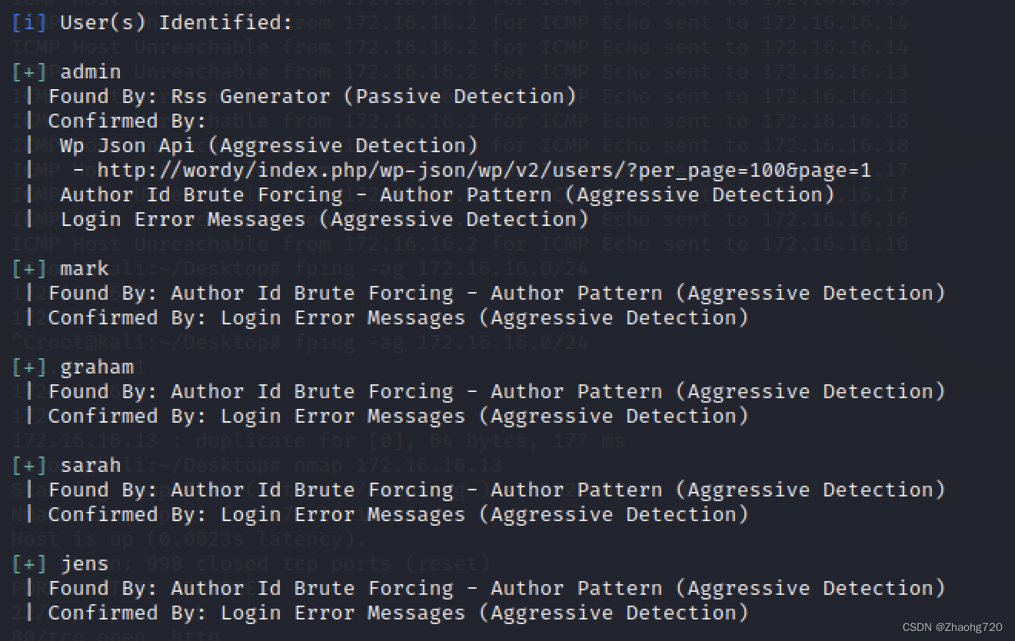Click the [+] marker beside graham
Viewport: 1015px width, 641px height.
click(29, 367)
